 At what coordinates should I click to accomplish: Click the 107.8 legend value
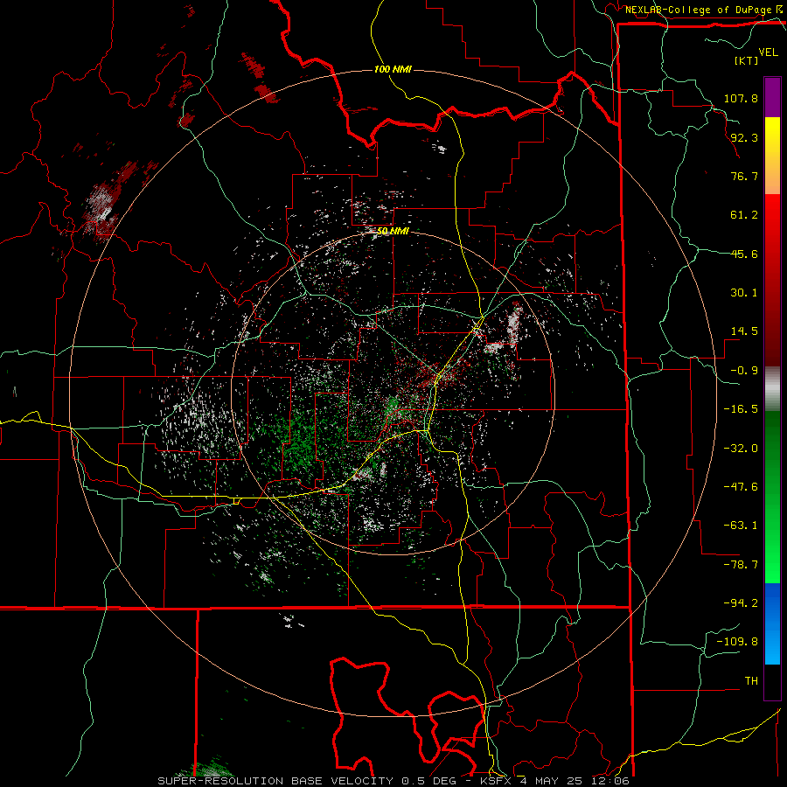coord(741,98)
